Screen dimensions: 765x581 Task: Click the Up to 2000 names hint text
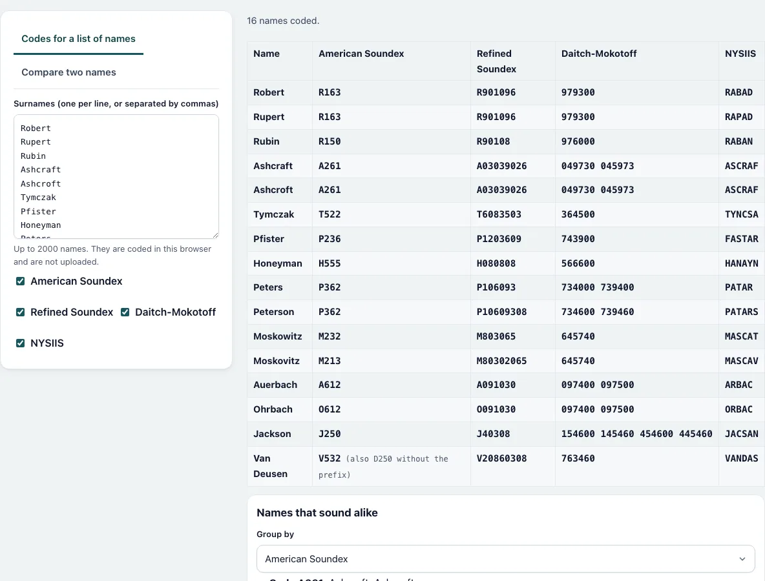pos(112,256)
